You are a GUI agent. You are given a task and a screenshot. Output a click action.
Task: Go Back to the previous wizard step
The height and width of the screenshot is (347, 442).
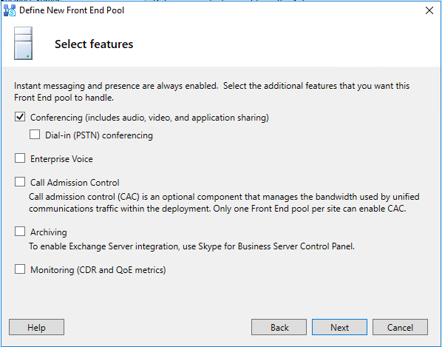tap(279, 327)
